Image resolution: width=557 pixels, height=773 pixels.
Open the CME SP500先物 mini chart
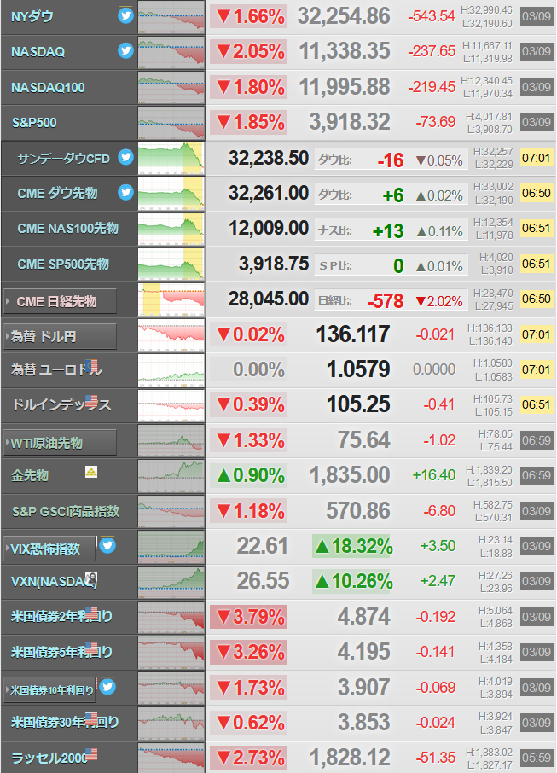pyautogui.click(x=171, y=264)
